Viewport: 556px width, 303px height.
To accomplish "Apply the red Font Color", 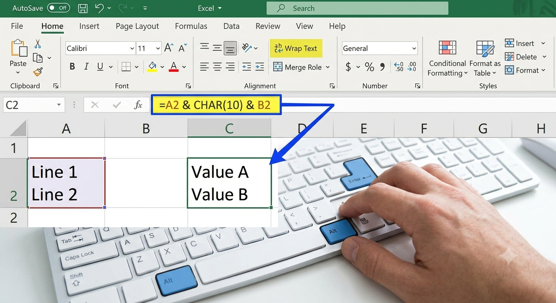I will [174, 67].
